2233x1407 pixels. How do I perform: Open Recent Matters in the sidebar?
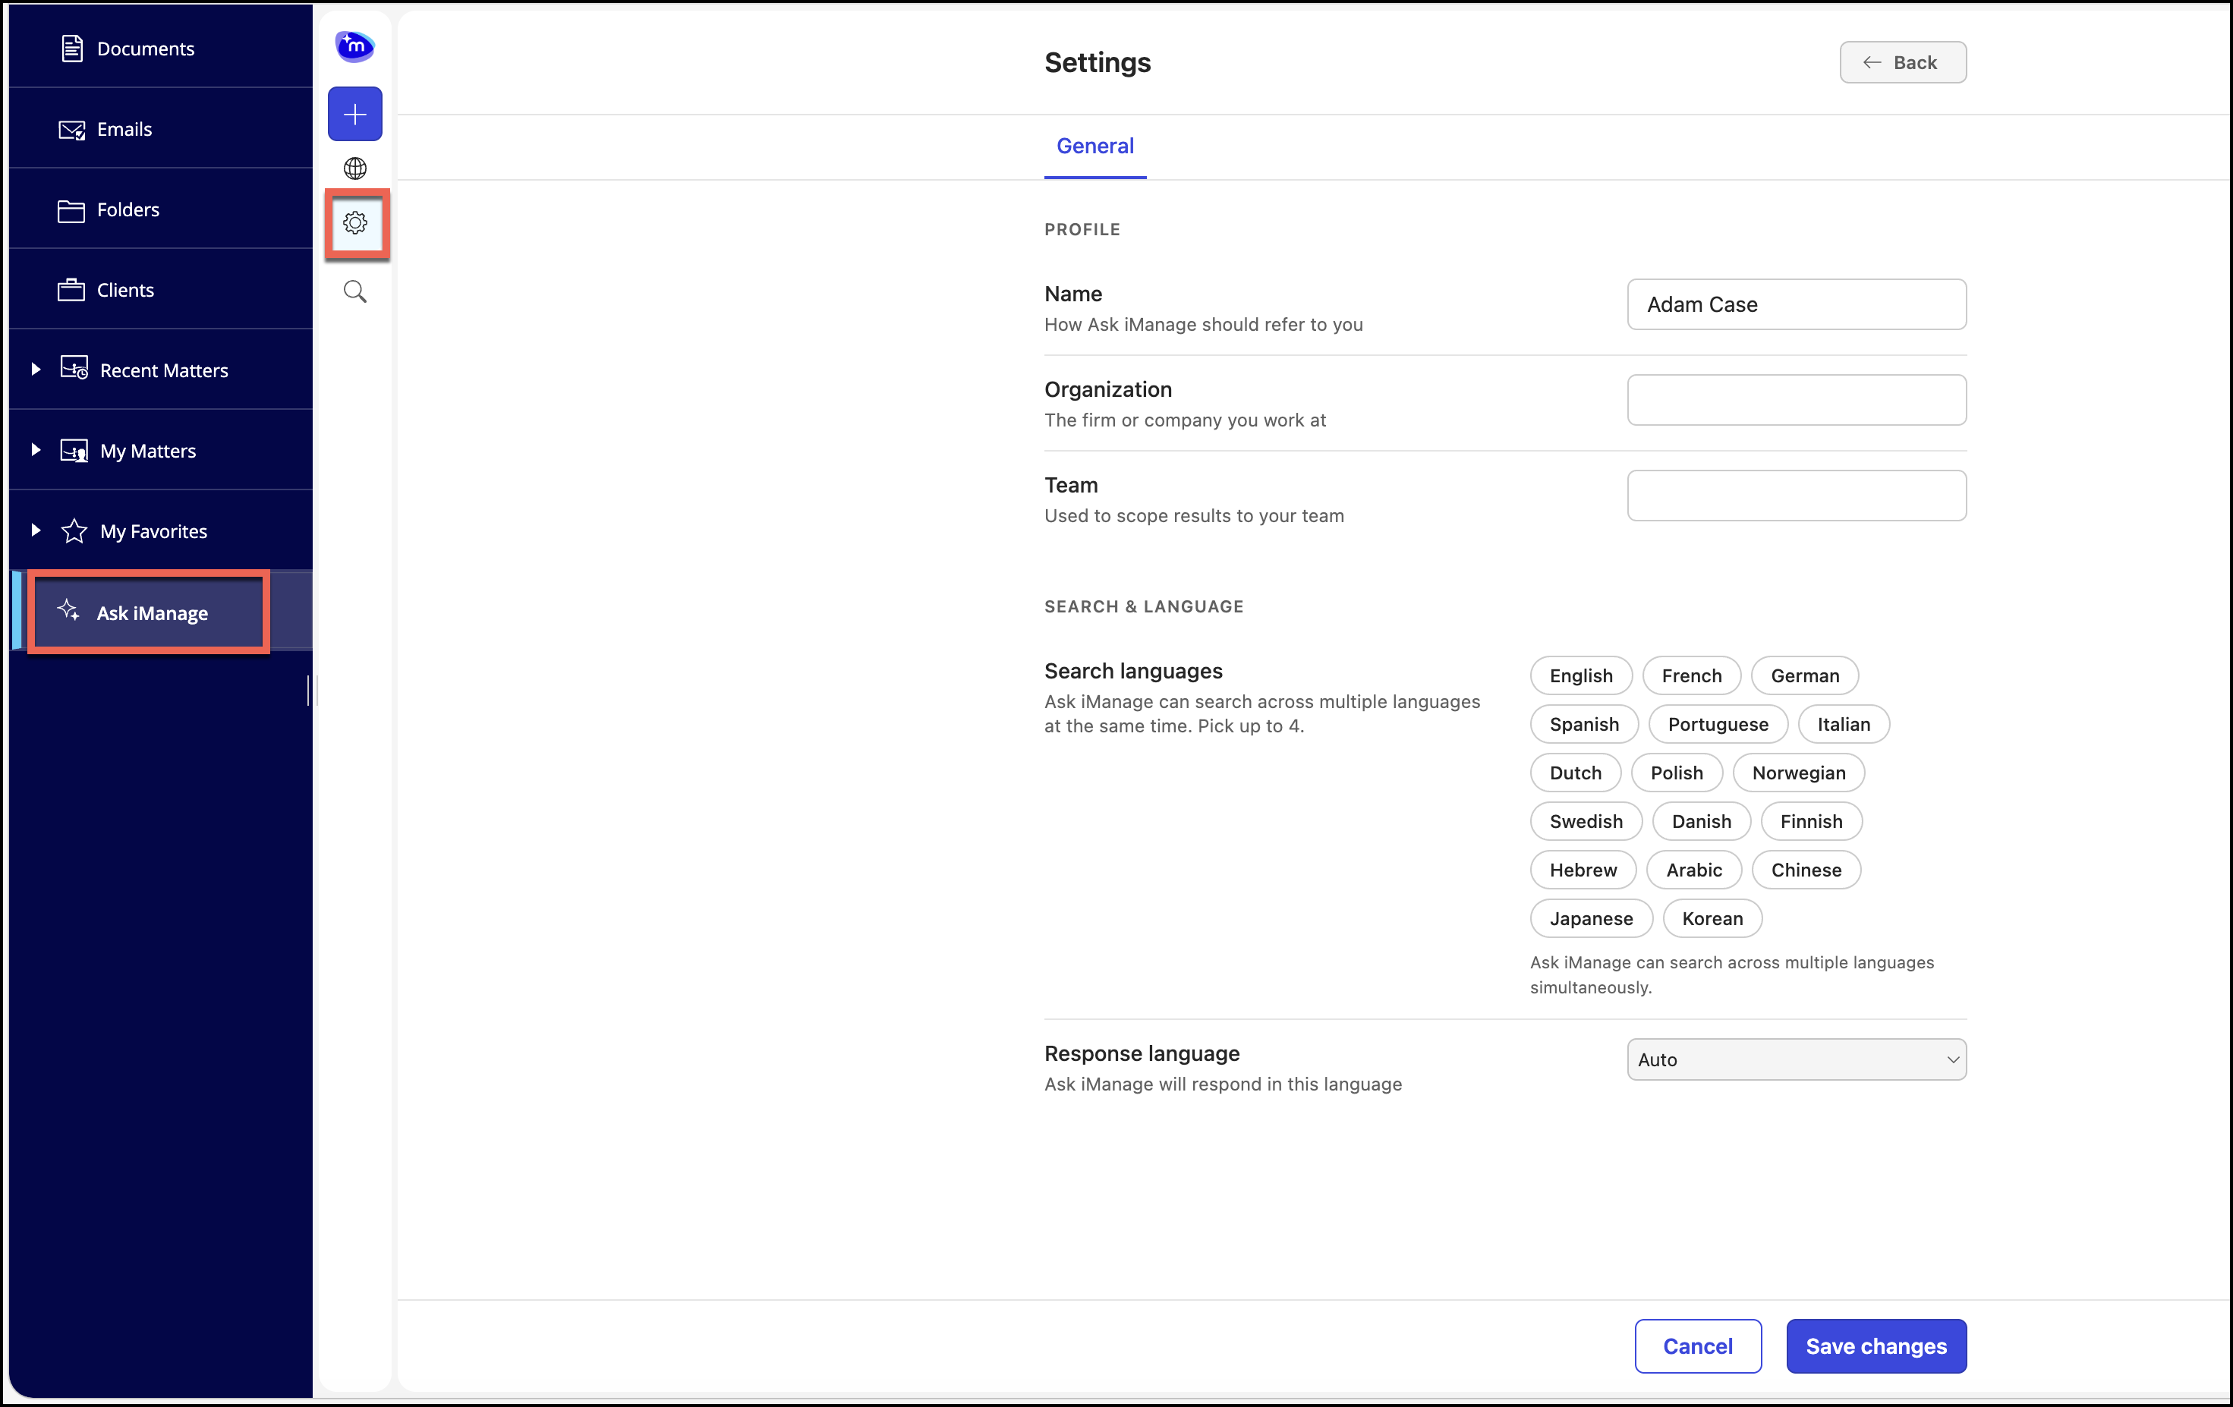click(160, 370)
